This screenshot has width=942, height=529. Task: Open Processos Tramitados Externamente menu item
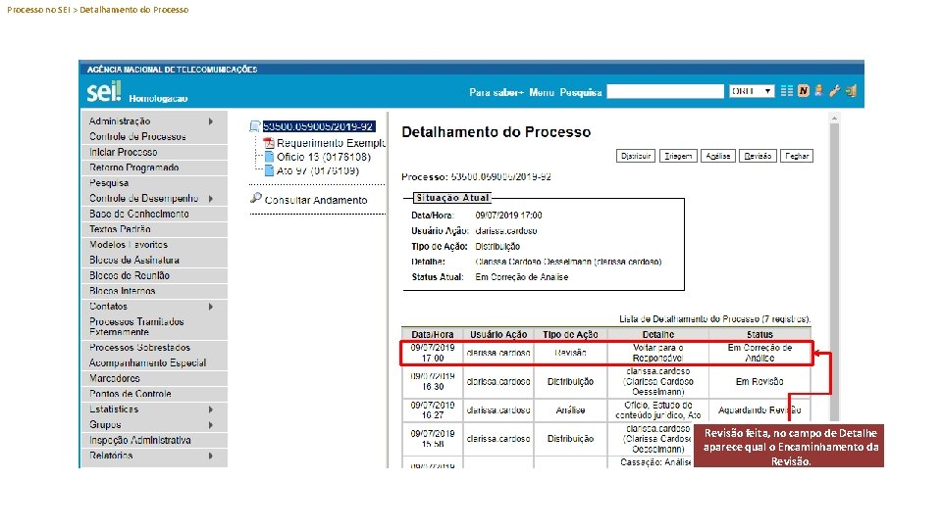click(136, 327)
